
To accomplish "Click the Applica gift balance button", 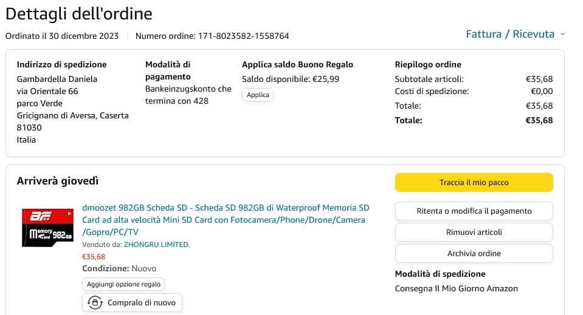I will click(x=258, y=95).
